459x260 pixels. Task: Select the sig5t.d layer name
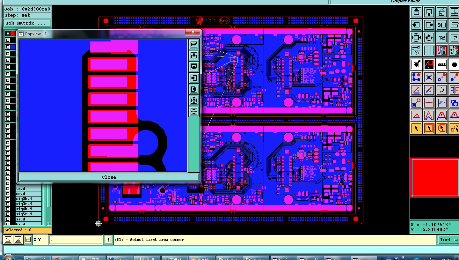tap(29, 214)
